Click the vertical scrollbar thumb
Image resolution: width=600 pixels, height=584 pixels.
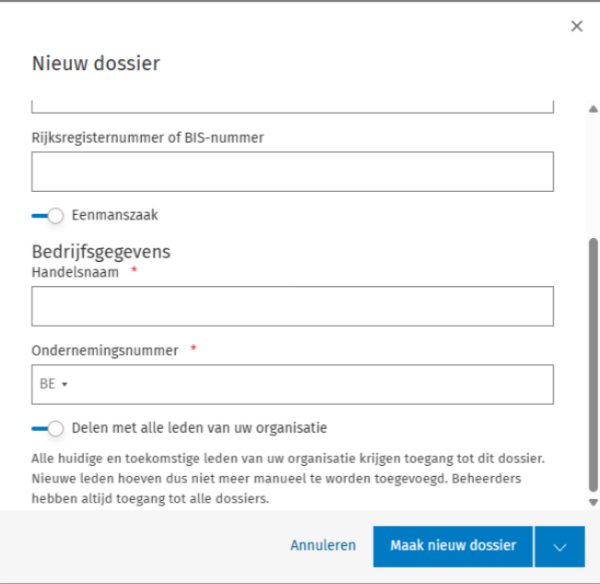click(594, 364)
